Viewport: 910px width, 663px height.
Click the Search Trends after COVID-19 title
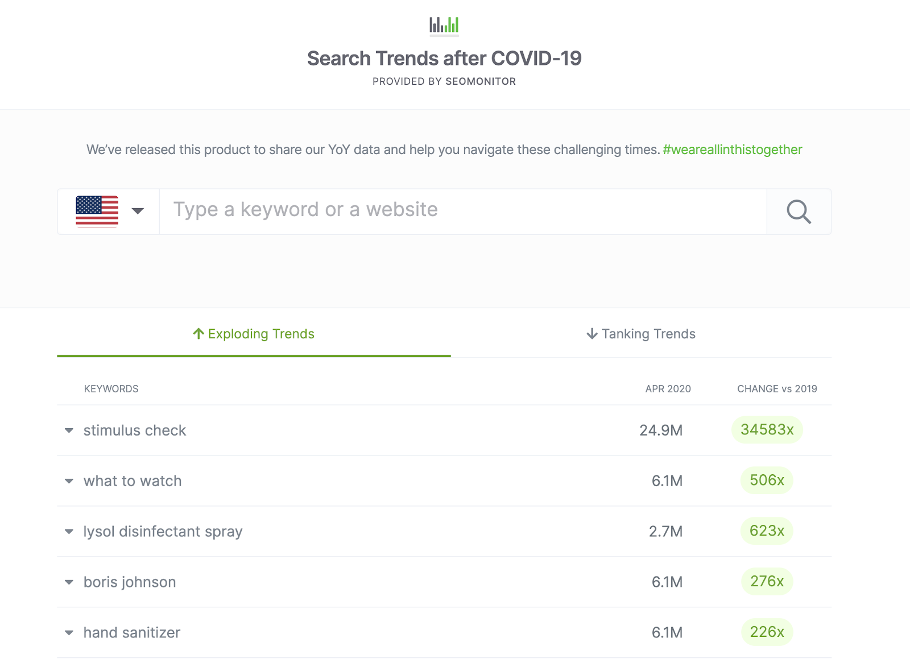click(444, 59)
